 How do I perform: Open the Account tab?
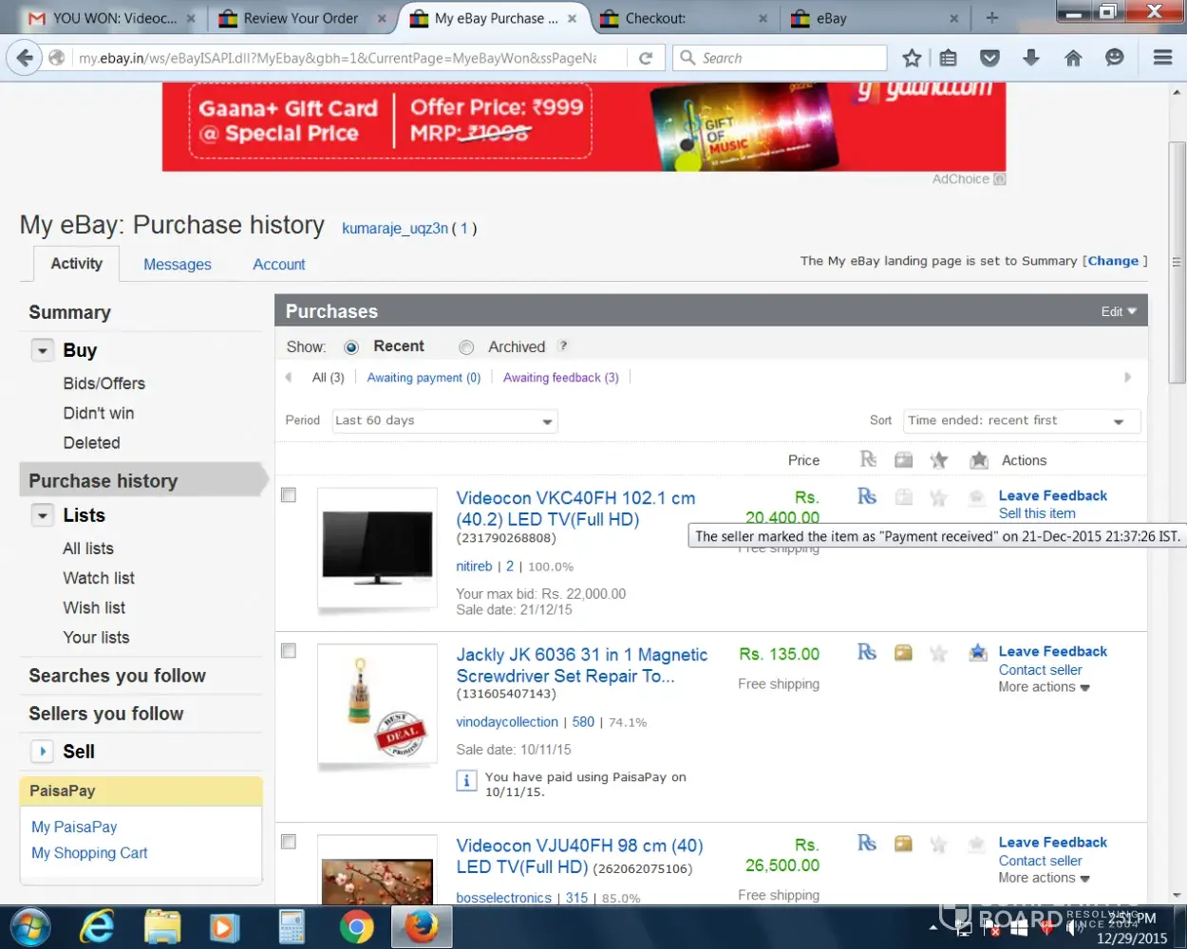[279, 265]
